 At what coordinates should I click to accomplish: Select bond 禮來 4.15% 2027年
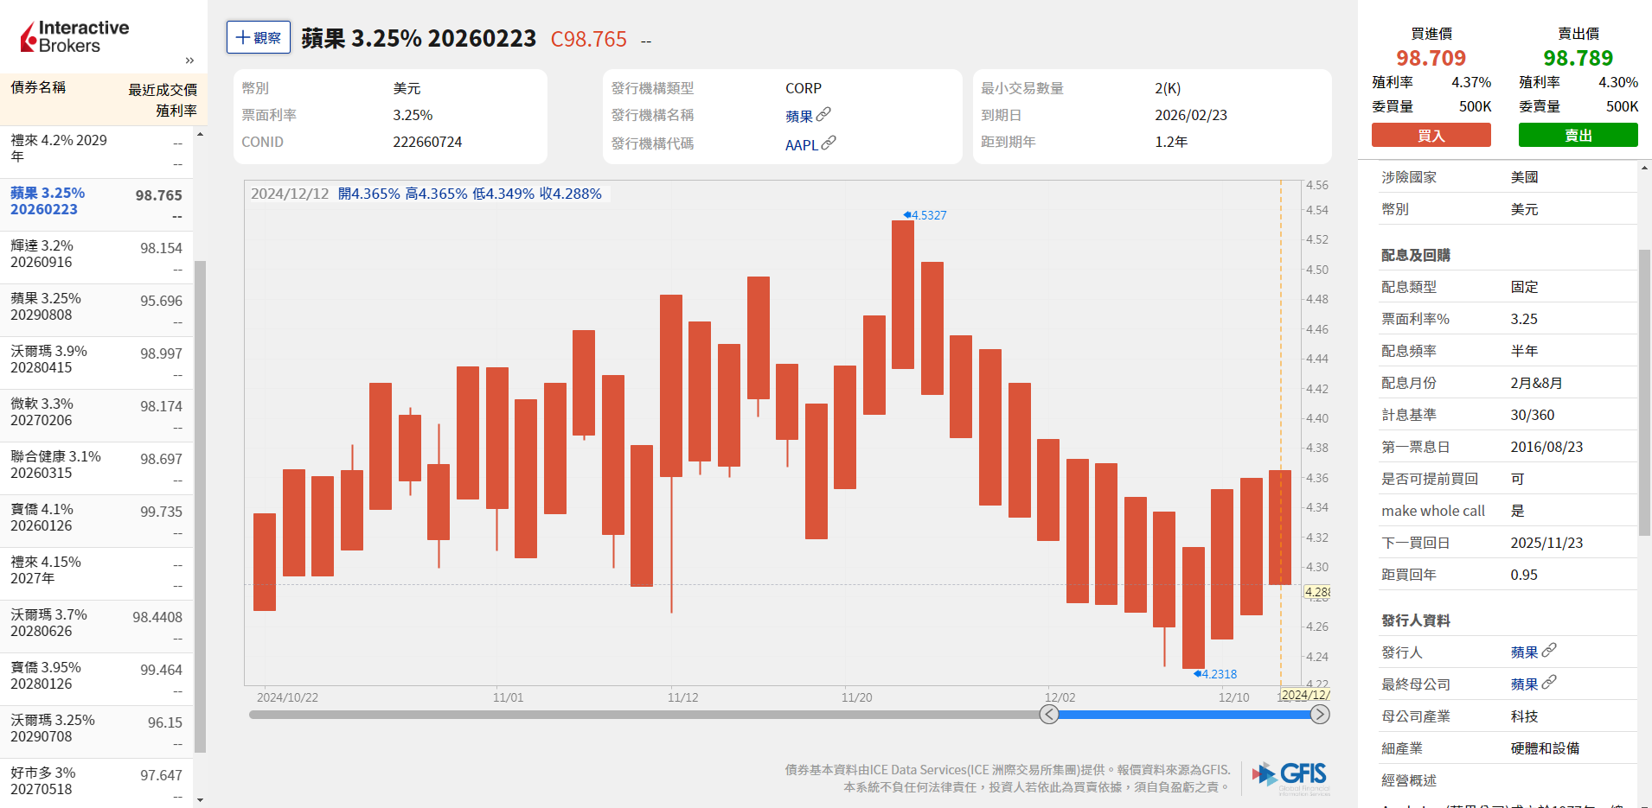pyautogui.click(x=97, y=574)
